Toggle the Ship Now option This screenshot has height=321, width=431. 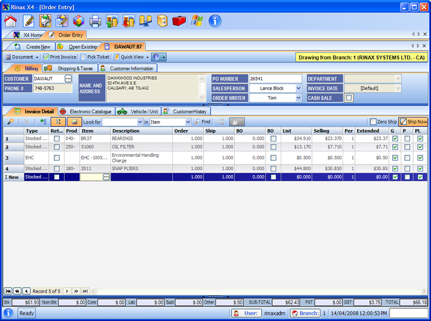[413, 122]
